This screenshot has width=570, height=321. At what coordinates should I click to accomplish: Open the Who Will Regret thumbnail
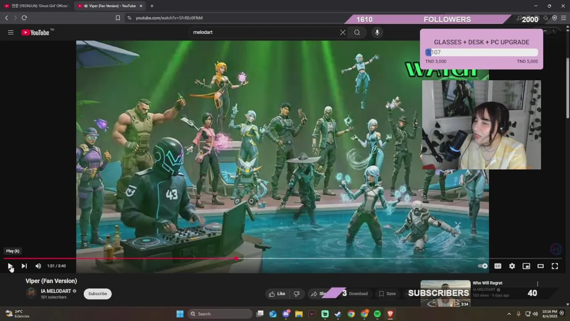point(445,293)
